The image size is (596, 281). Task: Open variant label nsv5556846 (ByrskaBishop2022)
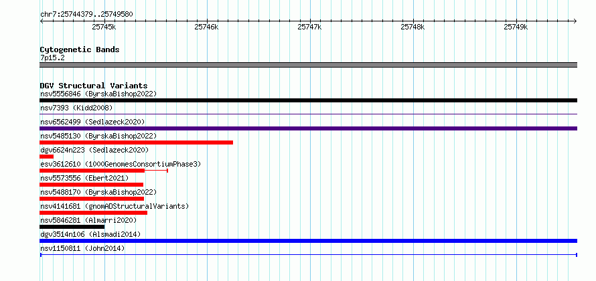pos(98,94)
